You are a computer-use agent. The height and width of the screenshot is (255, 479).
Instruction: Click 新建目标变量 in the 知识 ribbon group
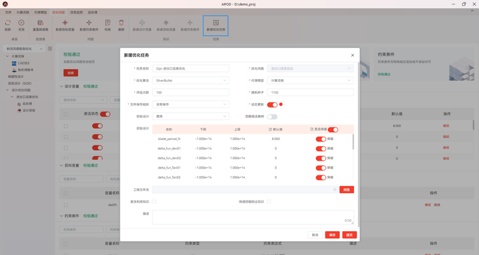coord(166,25)
